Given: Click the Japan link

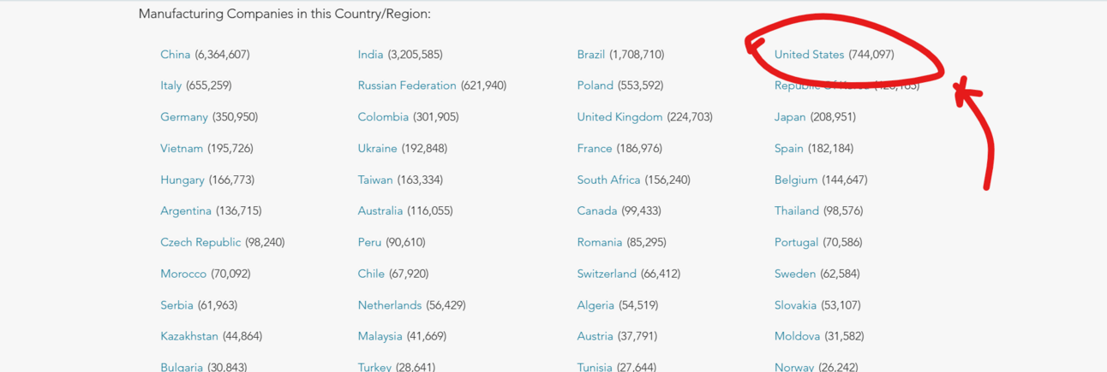Looking at the screenshot, I should [790, 117].
